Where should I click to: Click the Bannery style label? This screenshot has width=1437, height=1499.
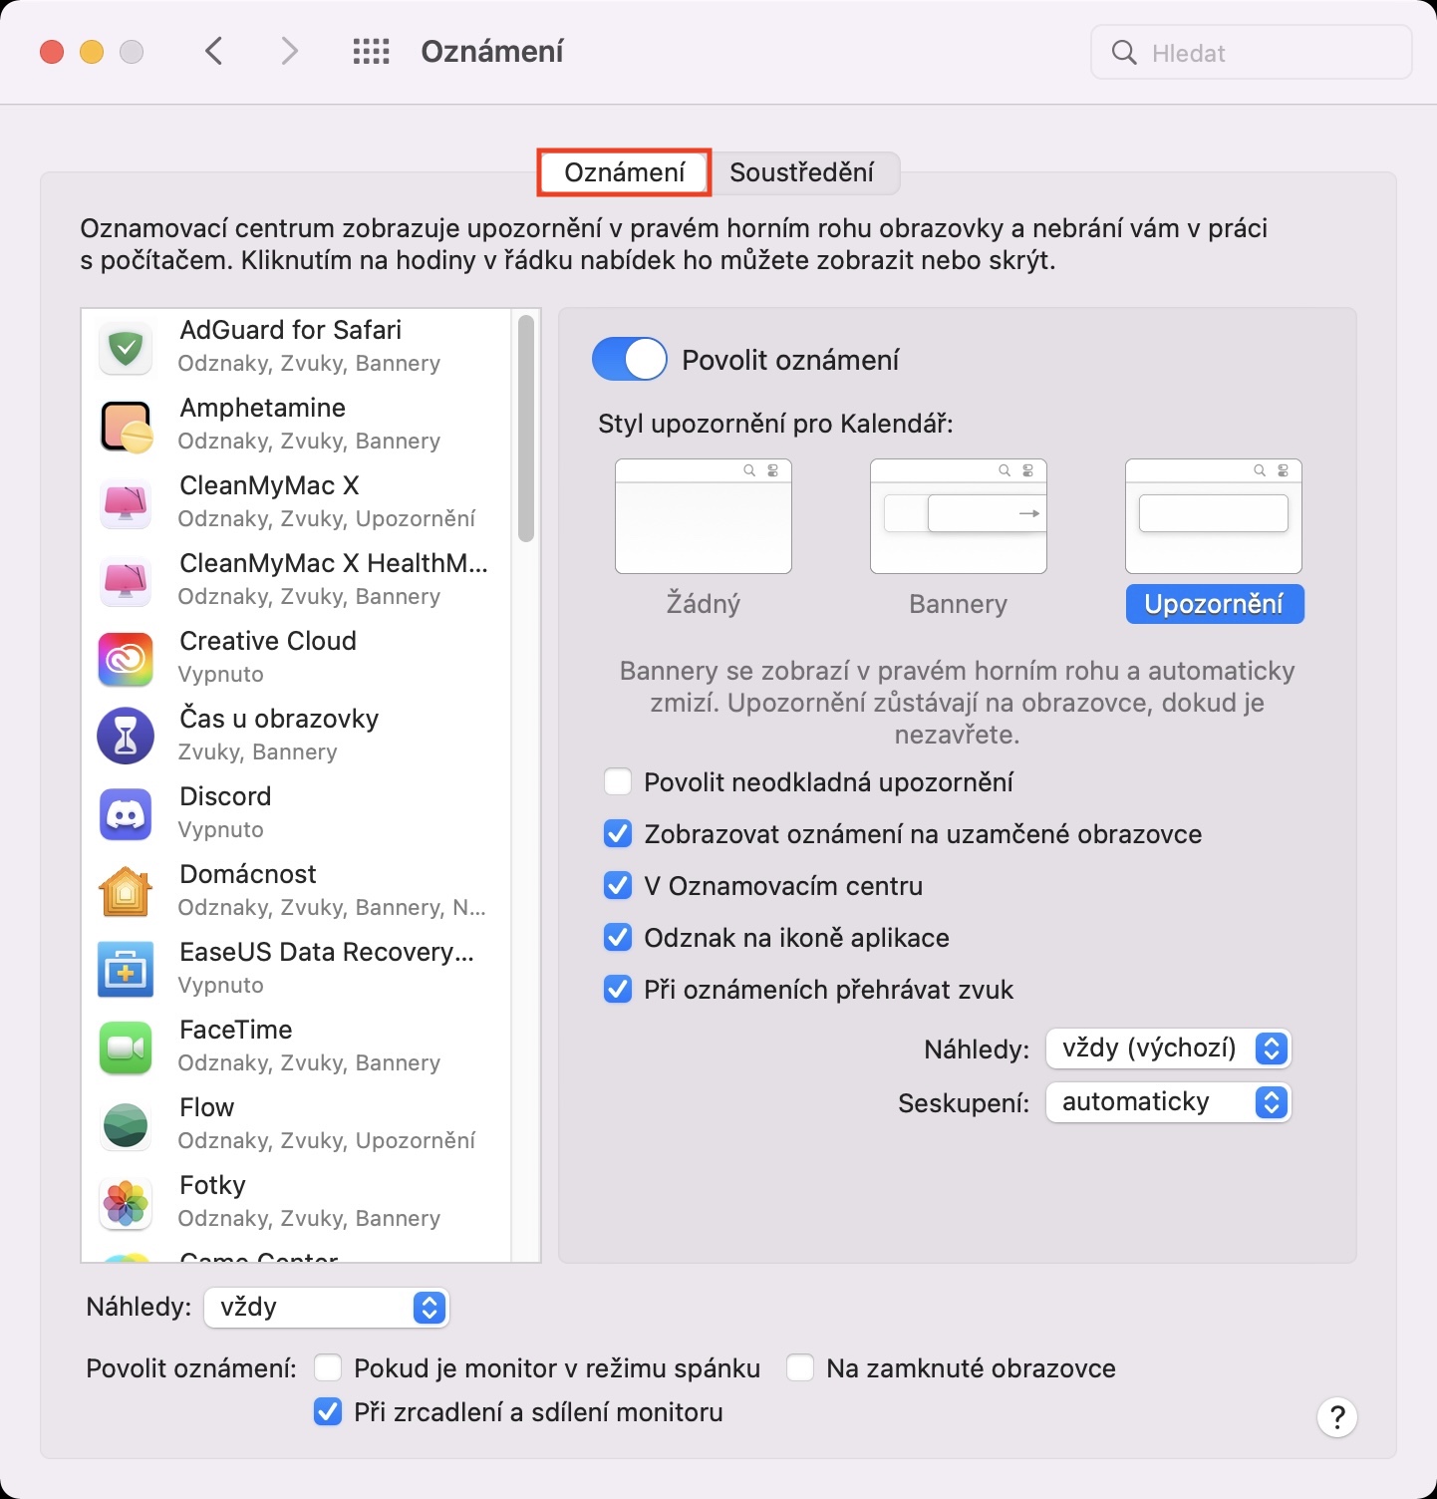tap(959, 604)
